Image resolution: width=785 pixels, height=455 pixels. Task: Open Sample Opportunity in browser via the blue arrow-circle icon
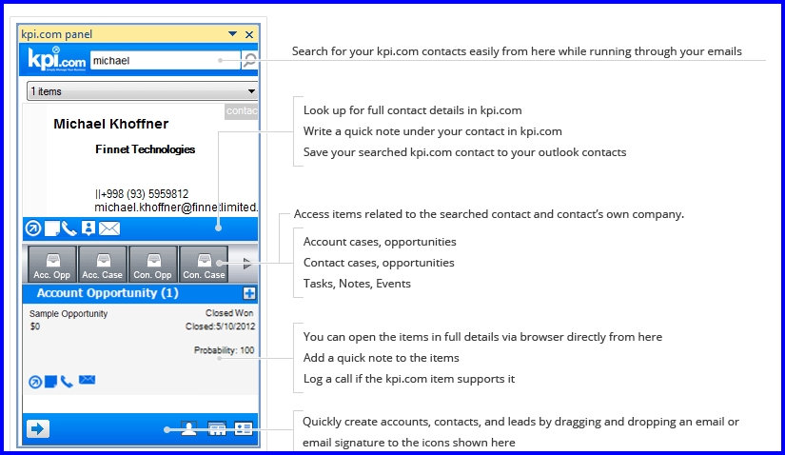tap(35, 383)
